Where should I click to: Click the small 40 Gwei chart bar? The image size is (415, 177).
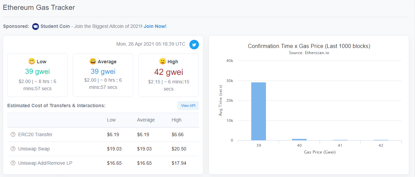[299, 140]
